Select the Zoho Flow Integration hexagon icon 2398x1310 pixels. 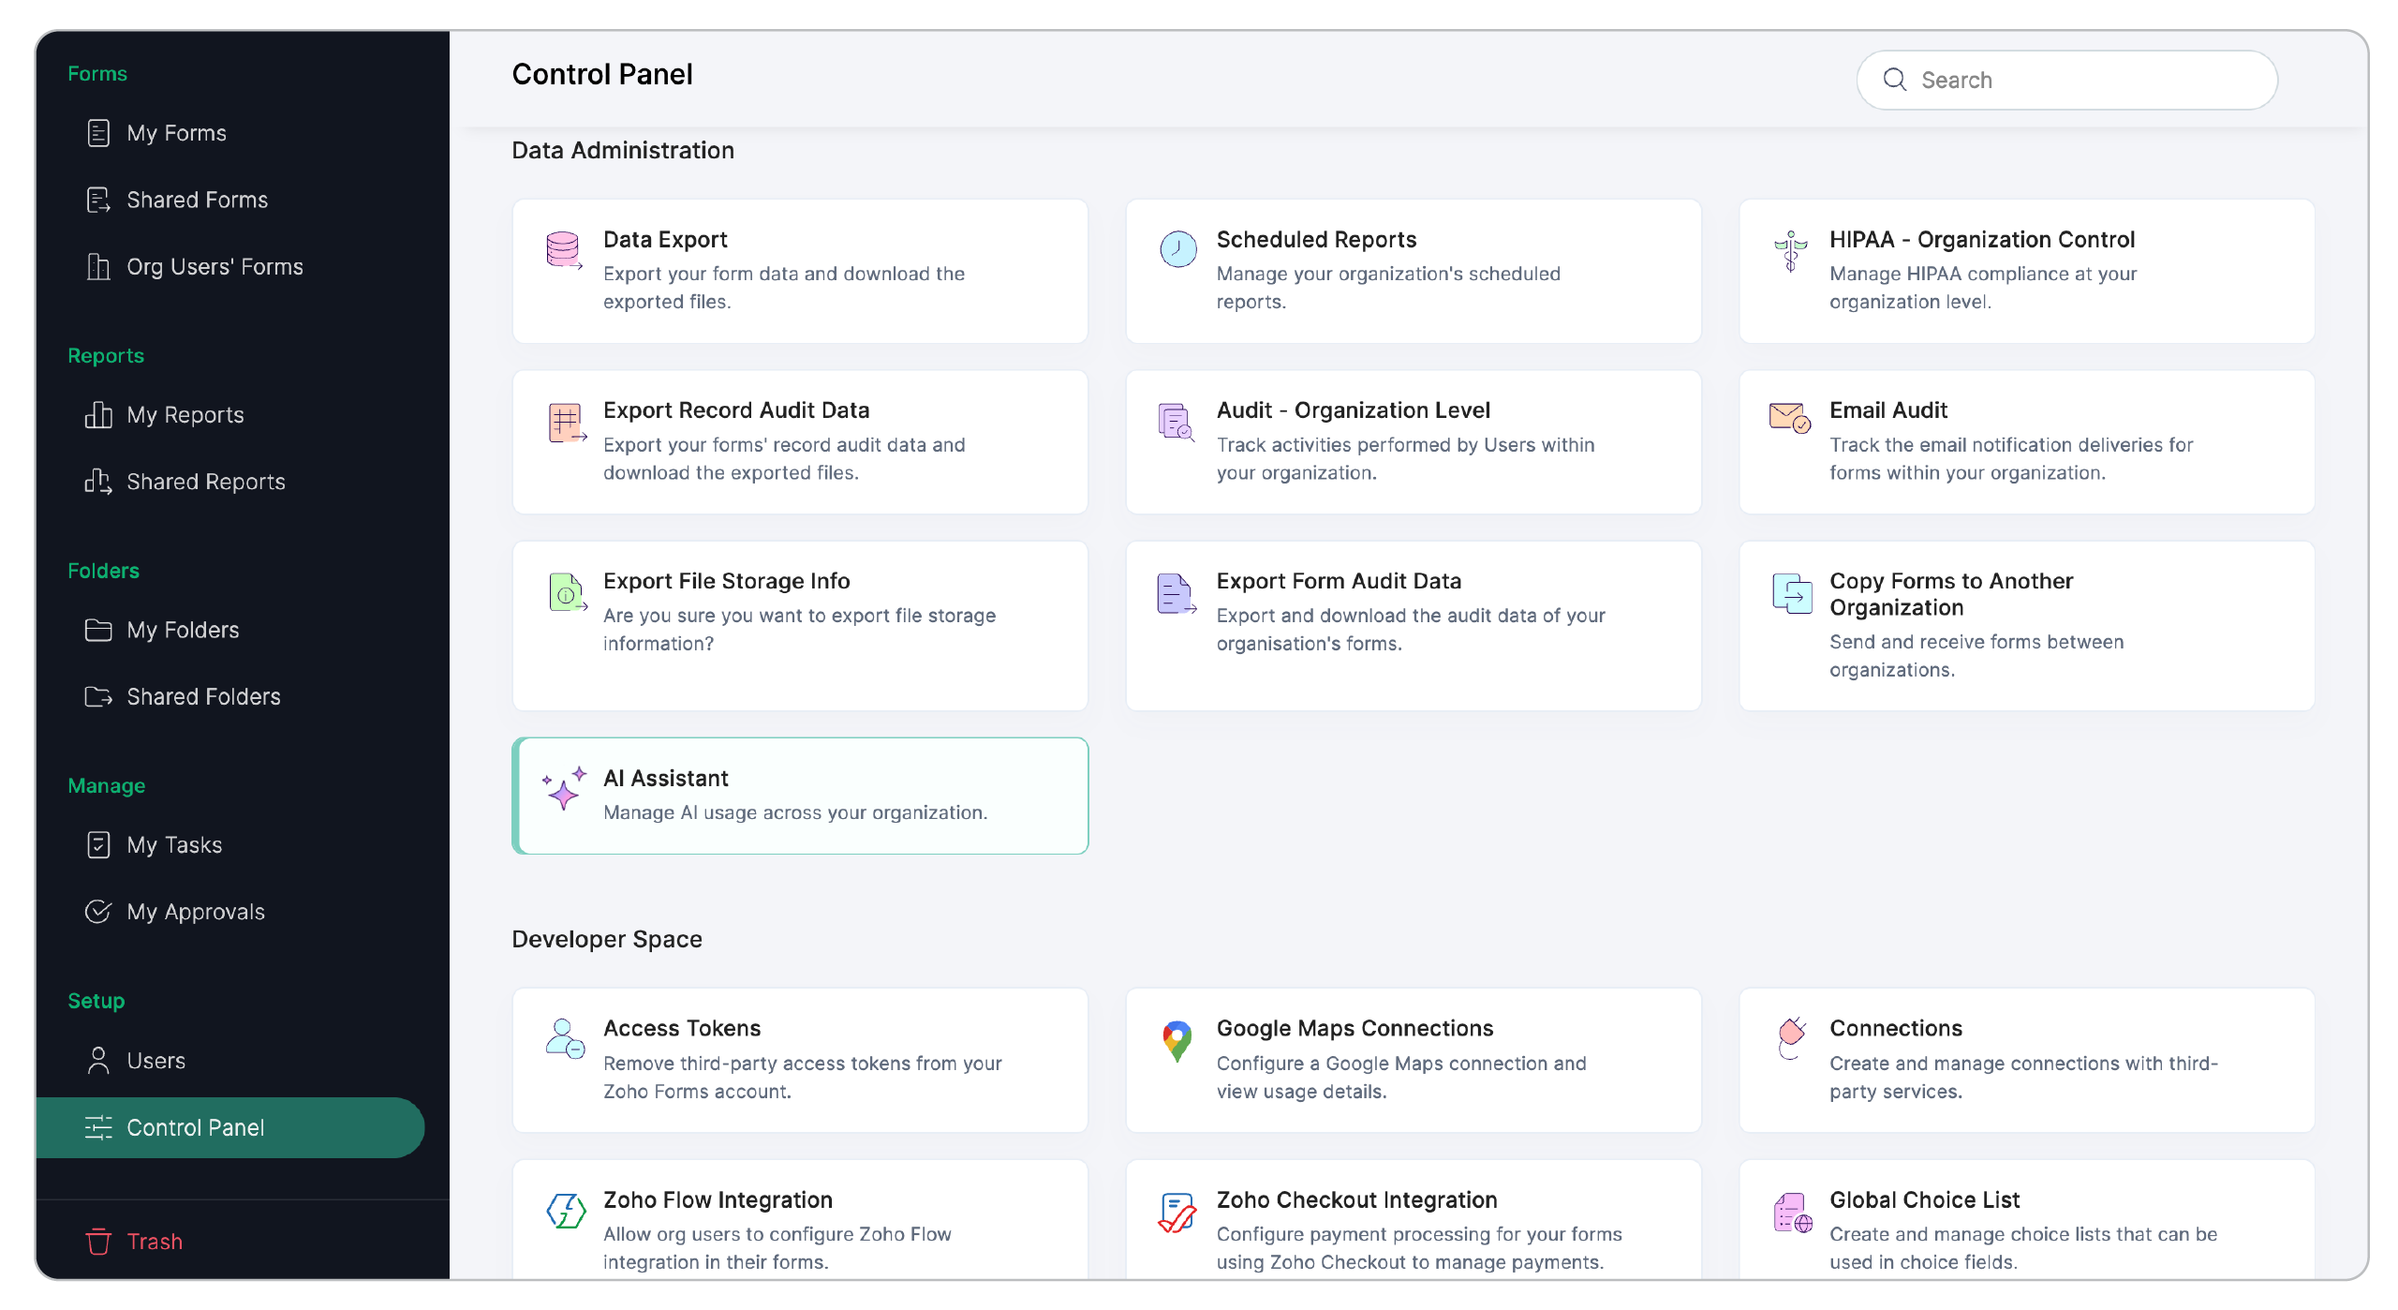click(x=566, y=1210)
